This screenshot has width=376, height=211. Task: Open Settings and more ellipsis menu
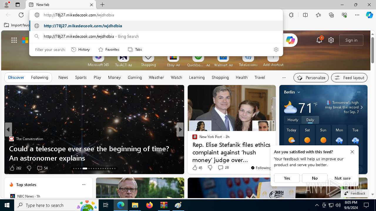(x=357, y=15)
